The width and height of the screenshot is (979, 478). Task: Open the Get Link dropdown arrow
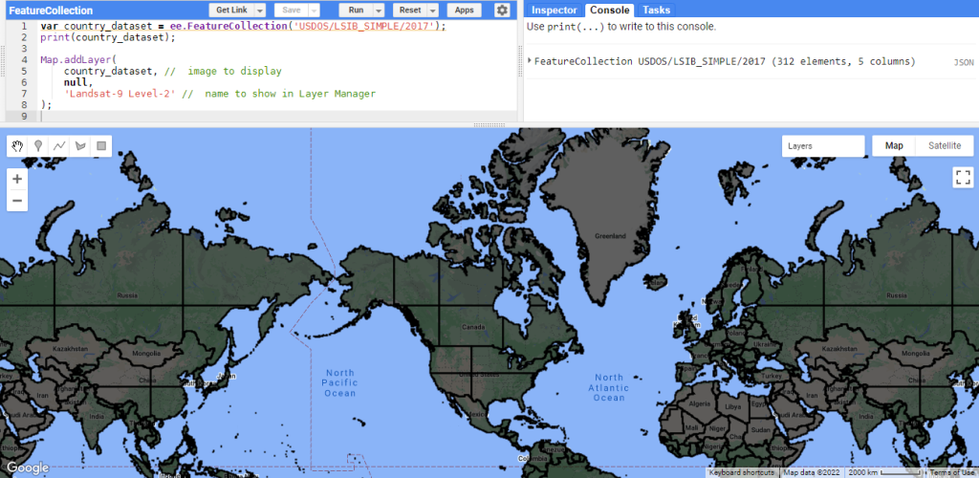click(x=259, y=11)
